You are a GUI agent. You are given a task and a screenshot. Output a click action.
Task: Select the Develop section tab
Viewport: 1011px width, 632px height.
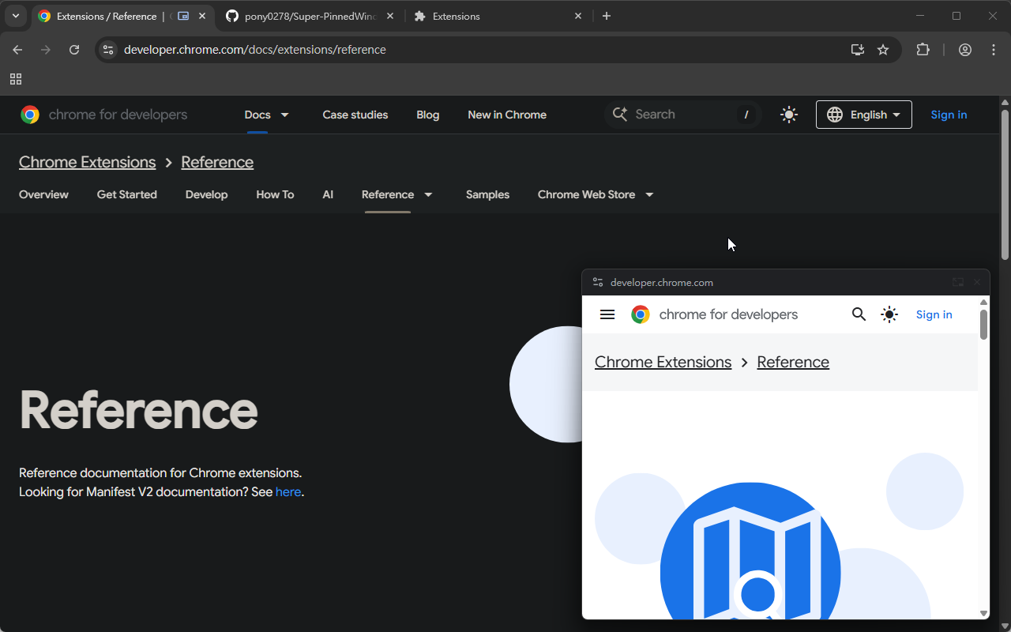click(x=207, y=194)
